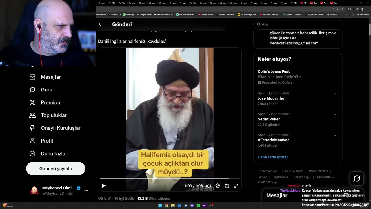
Task: Open Windy: Sıcaklık bookmark
Action: (206, 15)
